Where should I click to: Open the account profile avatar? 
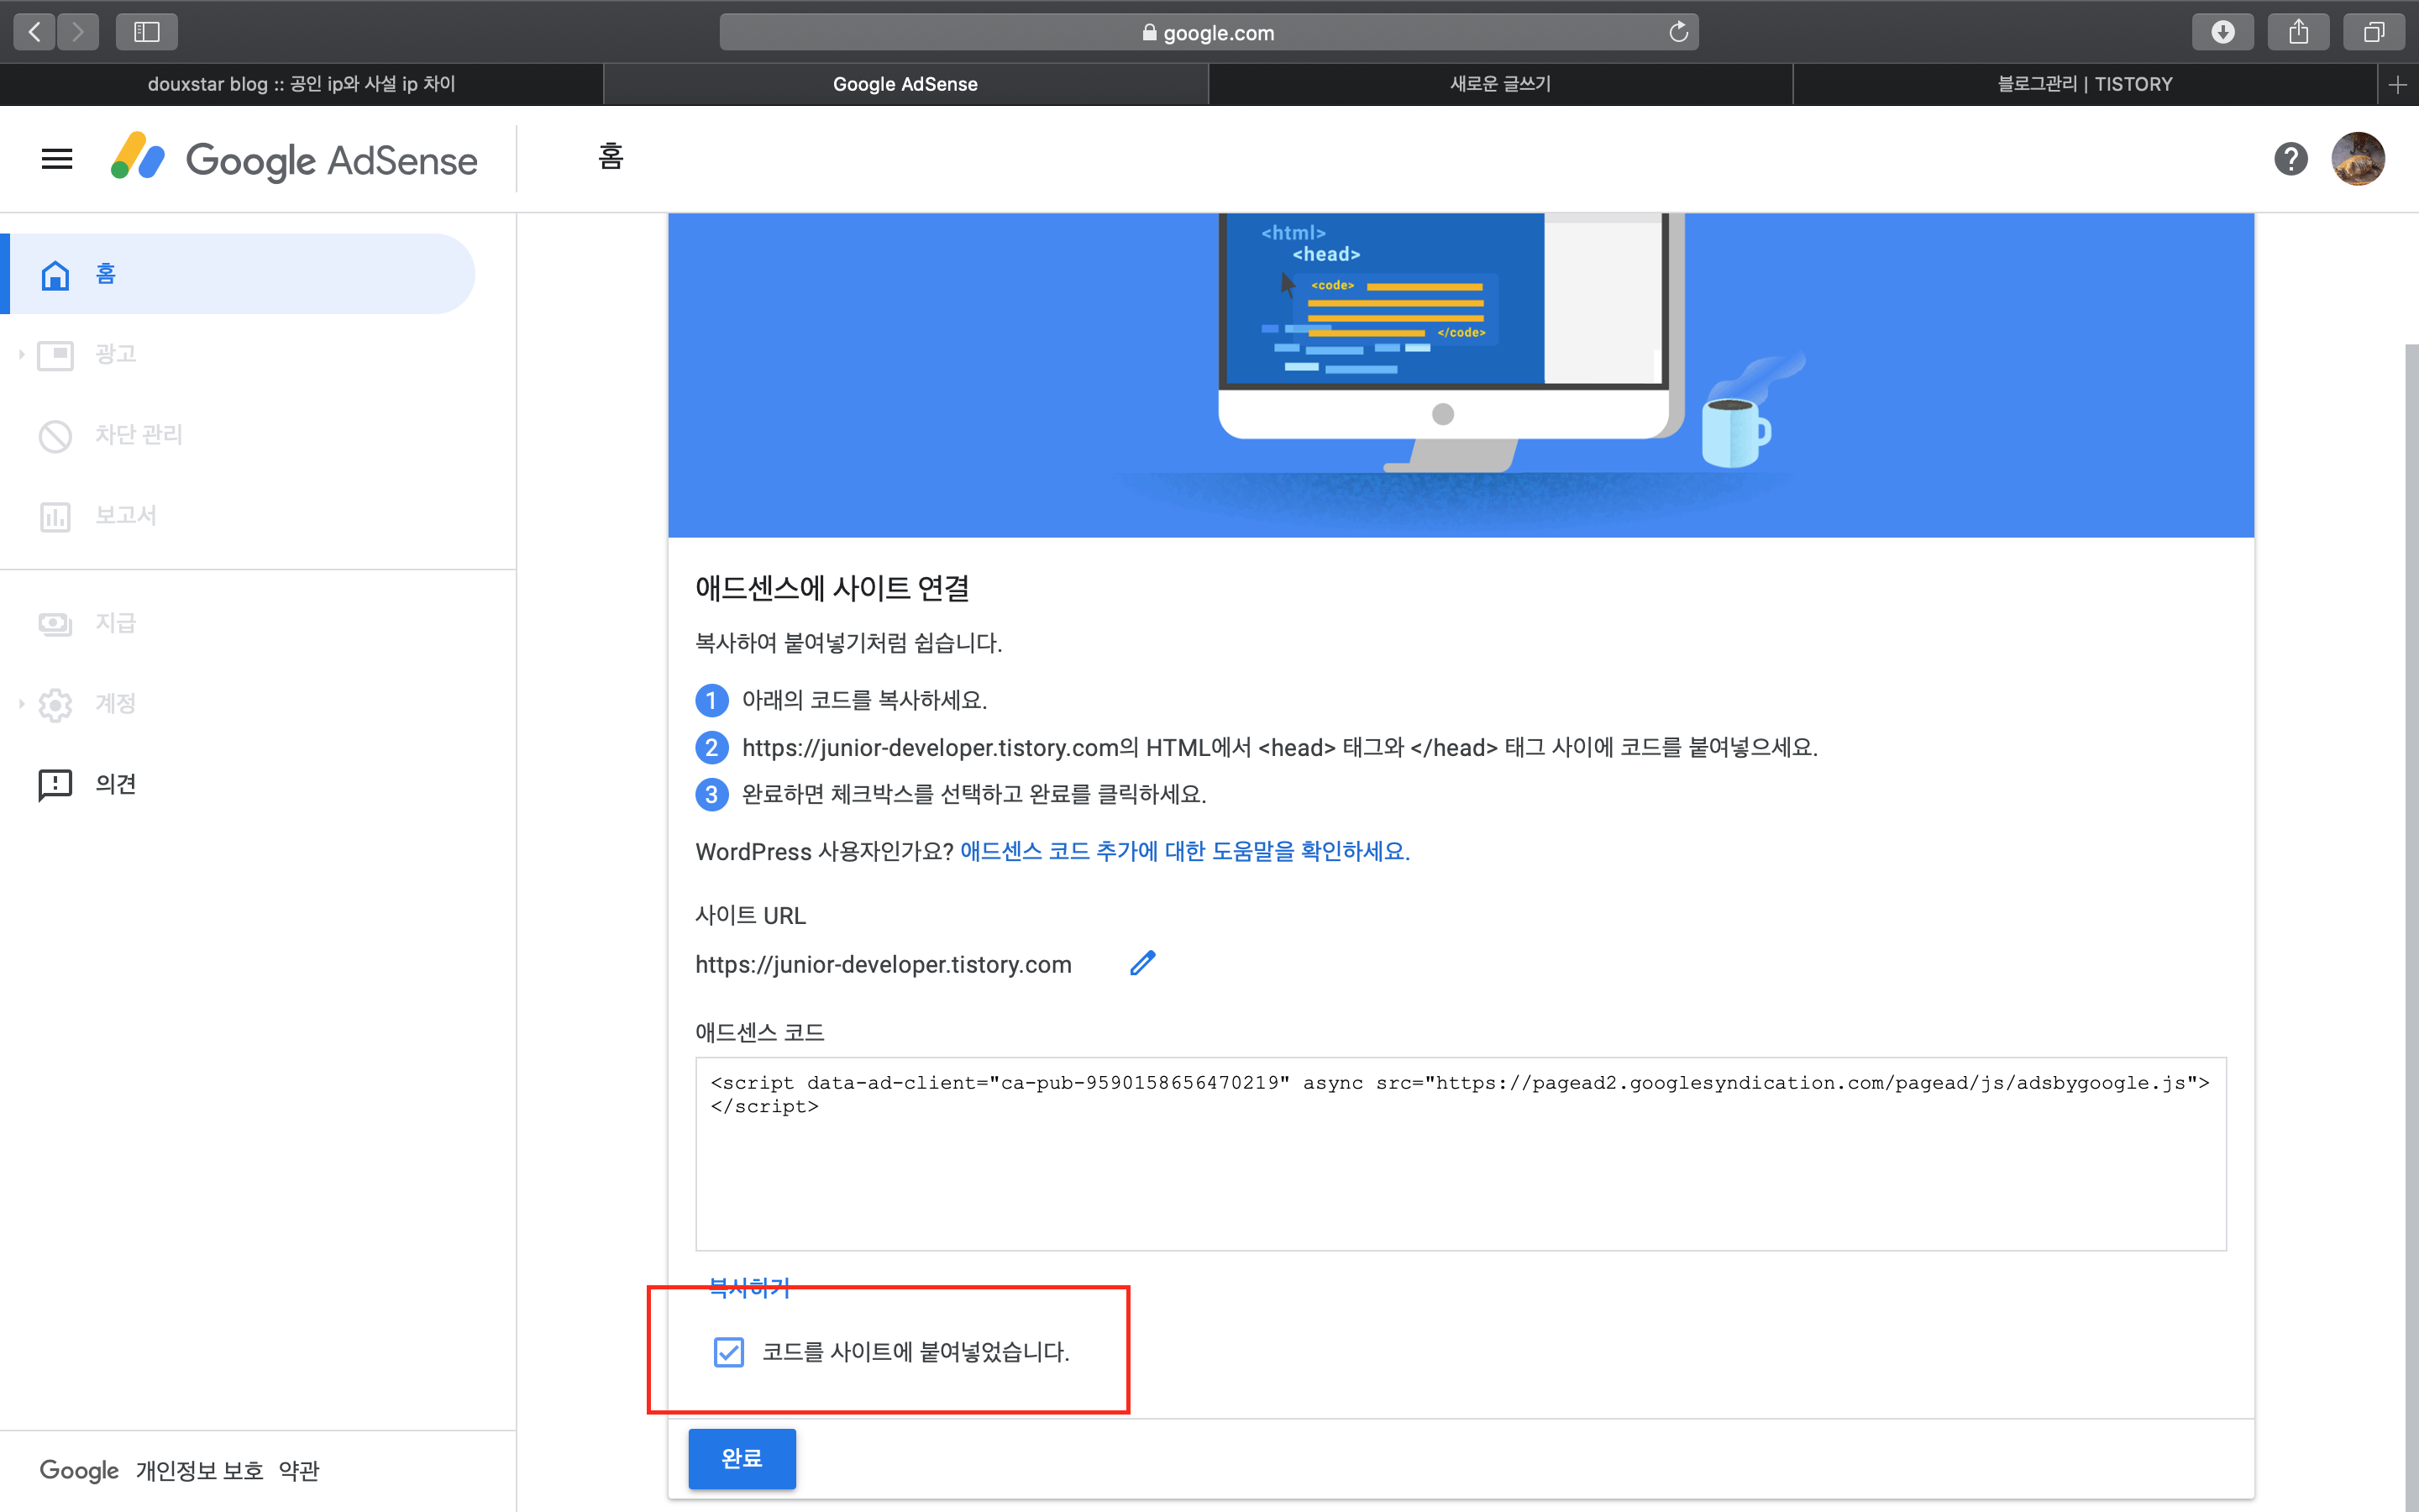pos(2357,159)
